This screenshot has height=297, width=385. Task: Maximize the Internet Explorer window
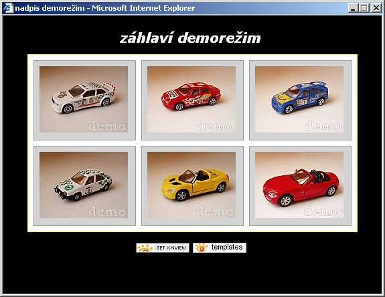pos(364,8)
